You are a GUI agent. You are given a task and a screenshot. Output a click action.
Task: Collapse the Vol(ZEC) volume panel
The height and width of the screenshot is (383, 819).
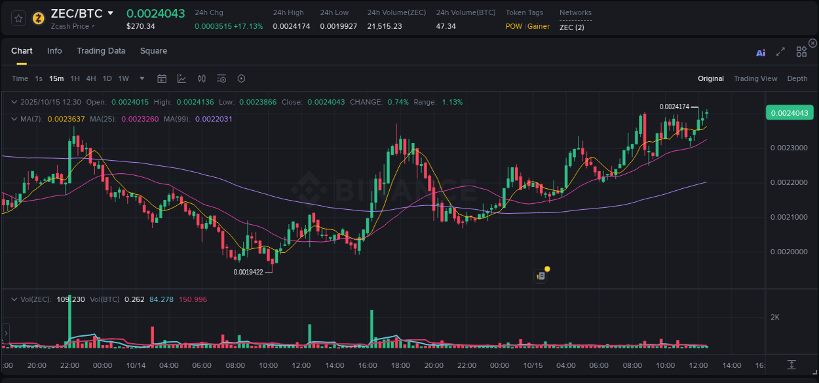[x=14, y=299]
